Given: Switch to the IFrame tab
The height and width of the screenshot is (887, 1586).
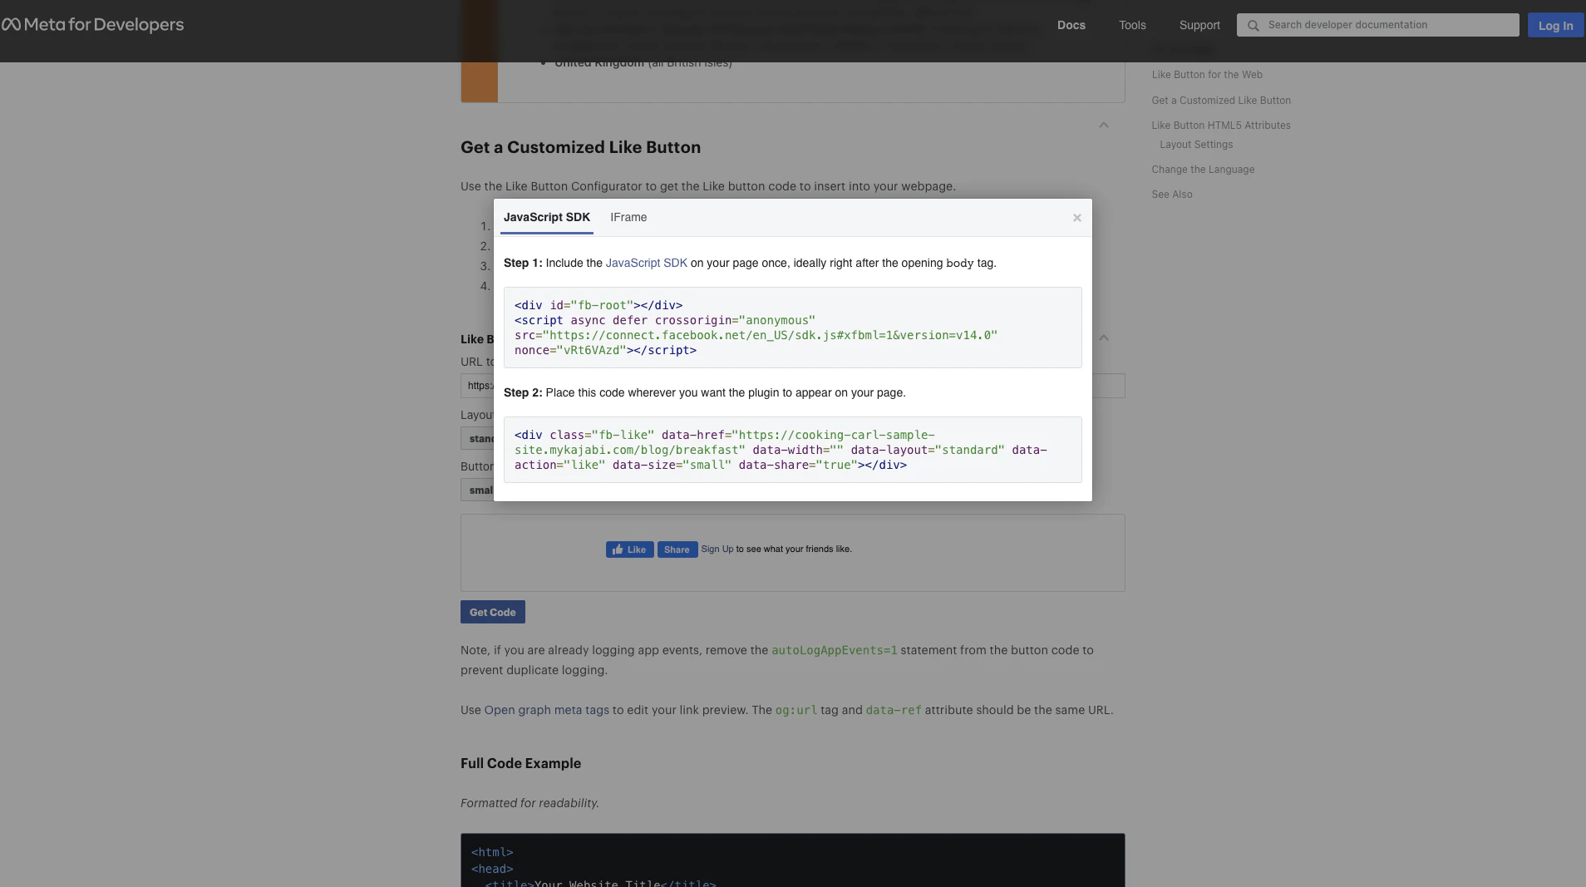Looking at the screenshot, I should pos(628,217).
